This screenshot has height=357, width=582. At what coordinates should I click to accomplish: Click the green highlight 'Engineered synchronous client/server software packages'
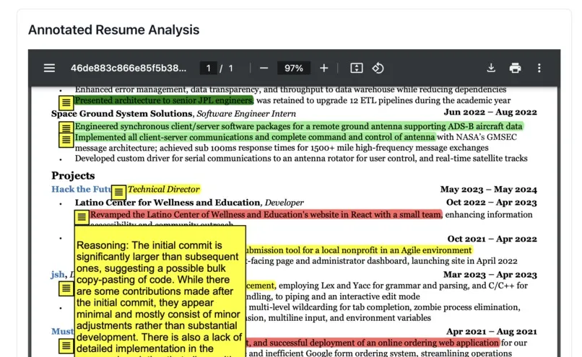click(x=299, y=126)
